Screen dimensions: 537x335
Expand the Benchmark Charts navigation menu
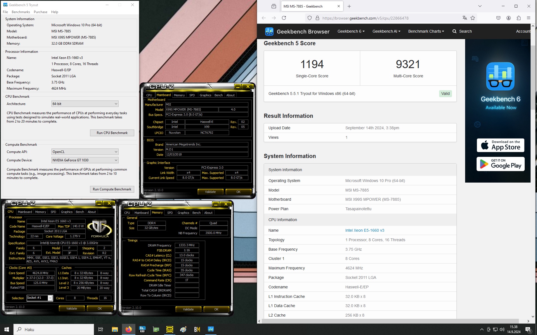point(426,31)
